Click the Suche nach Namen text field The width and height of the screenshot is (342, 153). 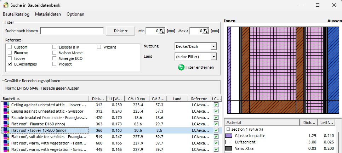click(x=72, y=31)
